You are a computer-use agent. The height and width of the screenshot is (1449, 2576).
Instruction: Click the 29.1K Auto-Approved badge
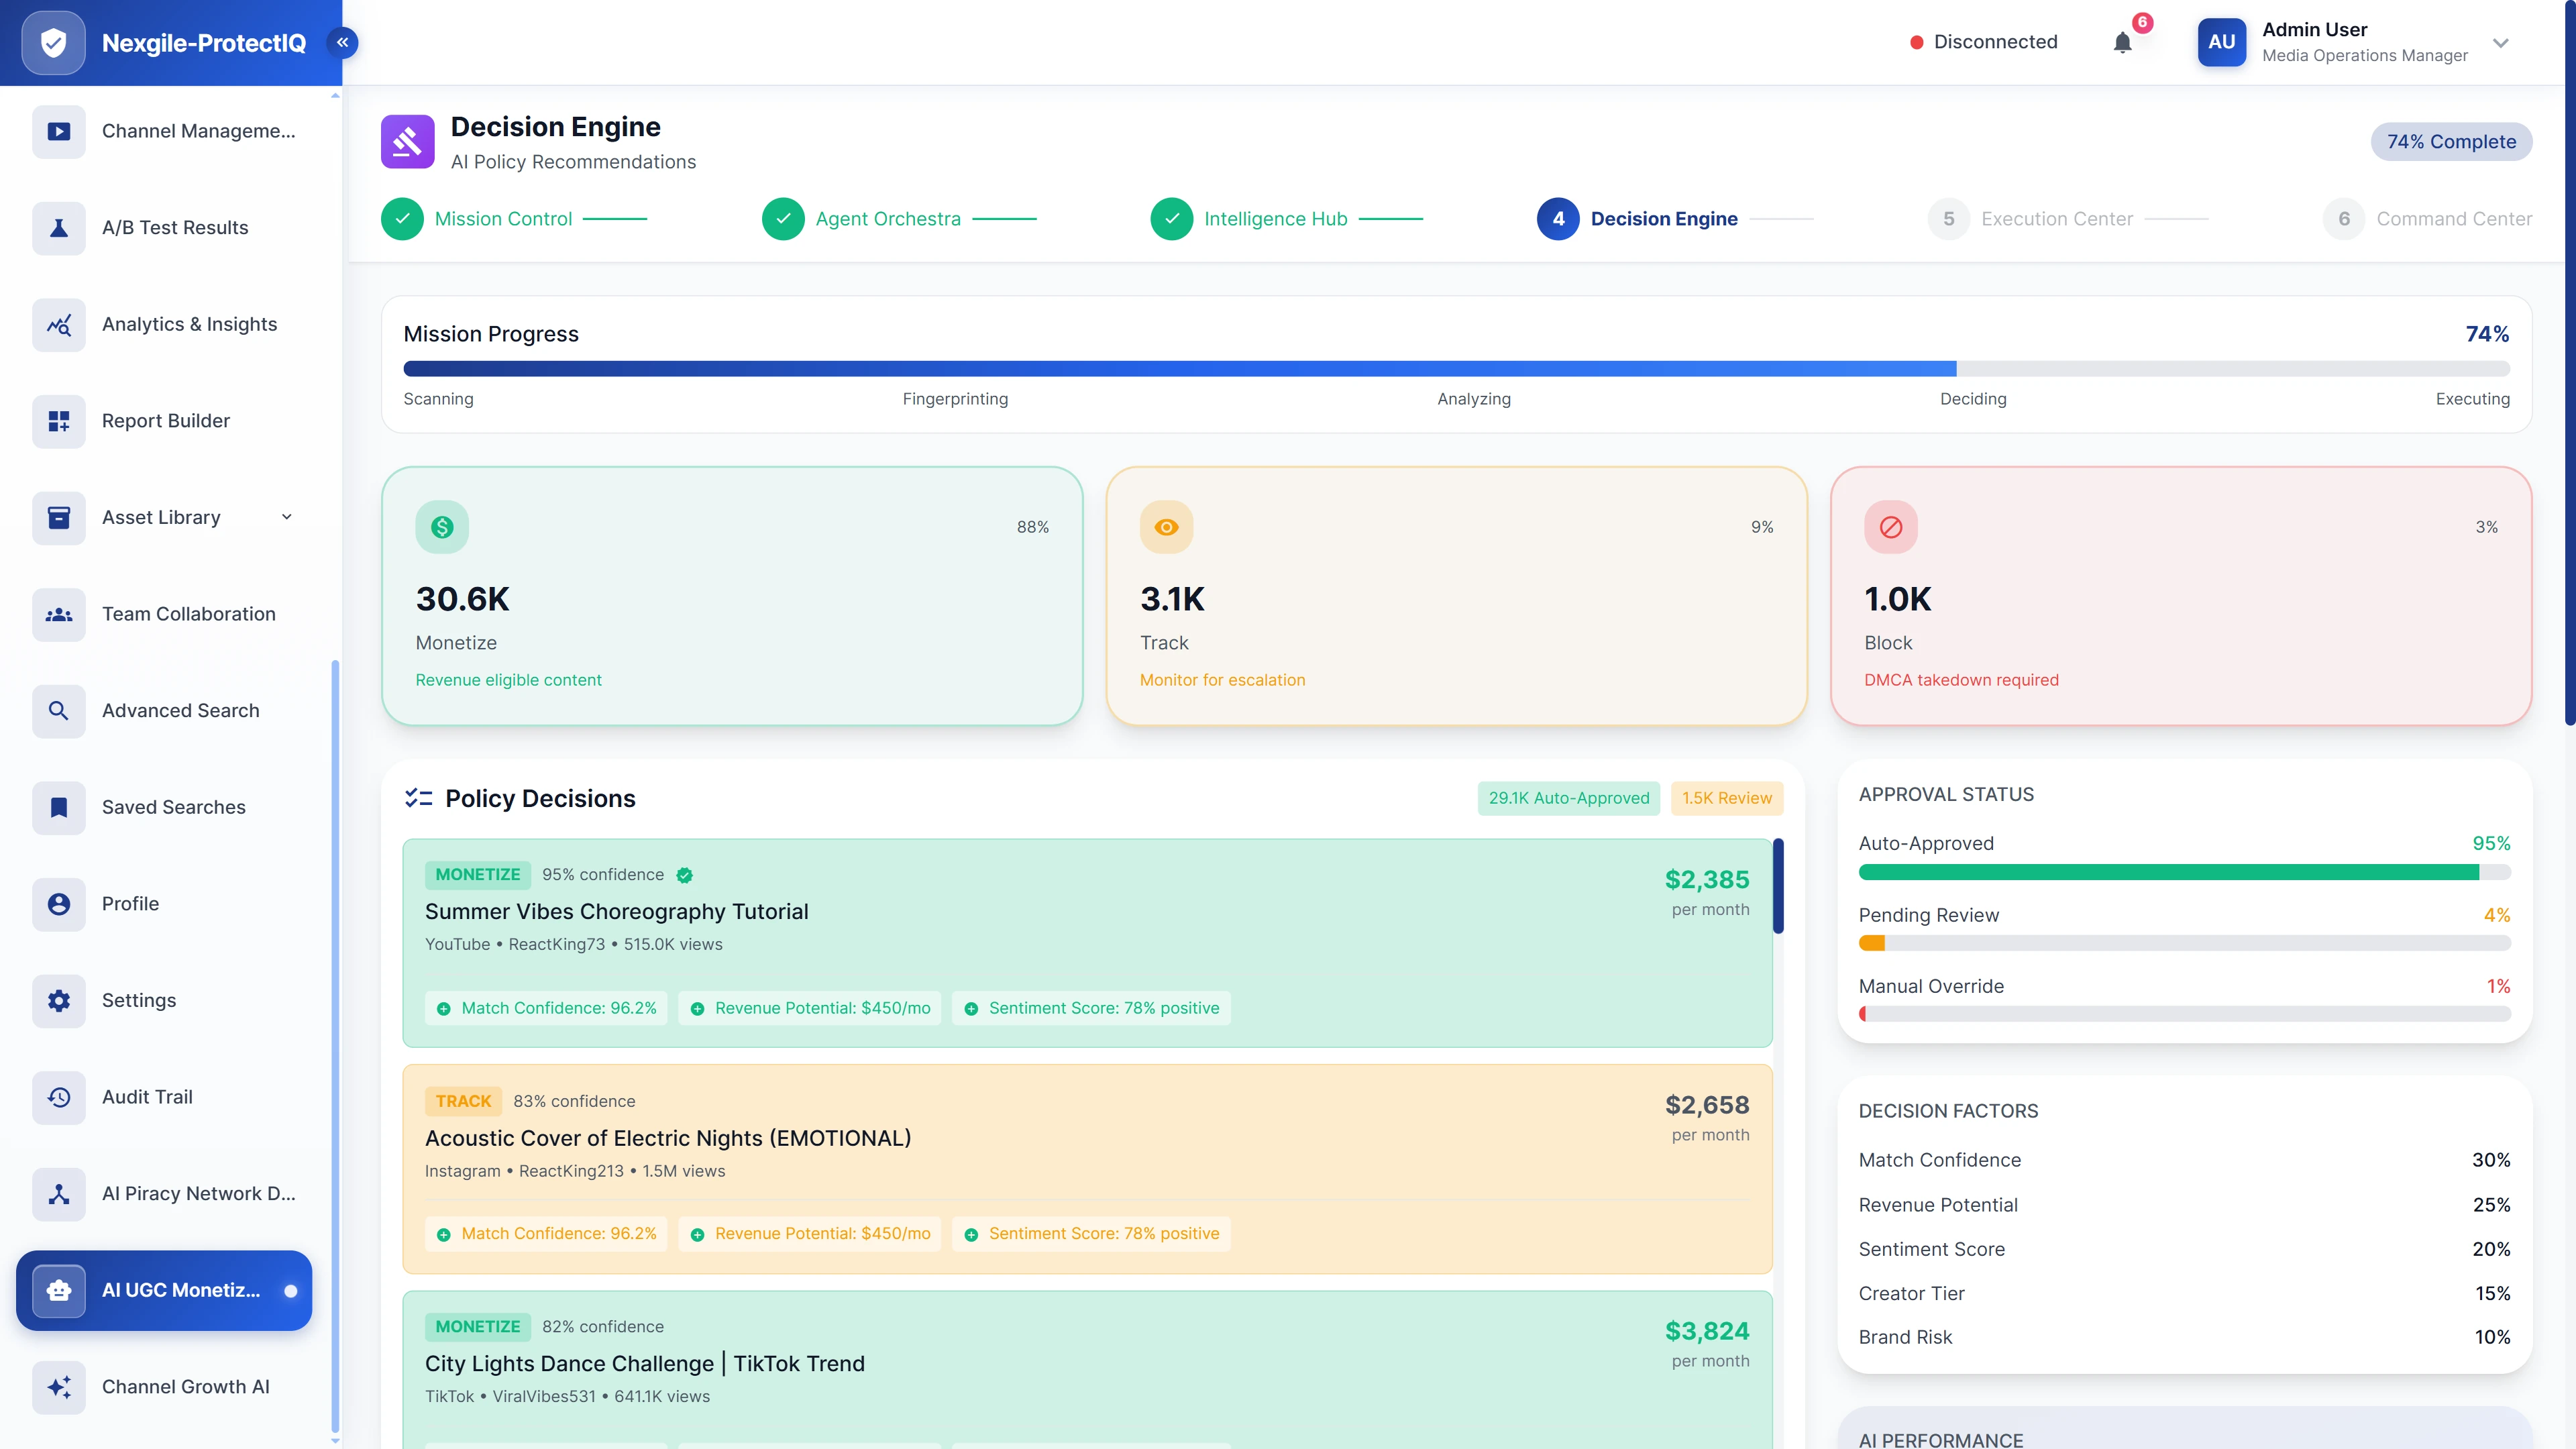[1568, 798]
